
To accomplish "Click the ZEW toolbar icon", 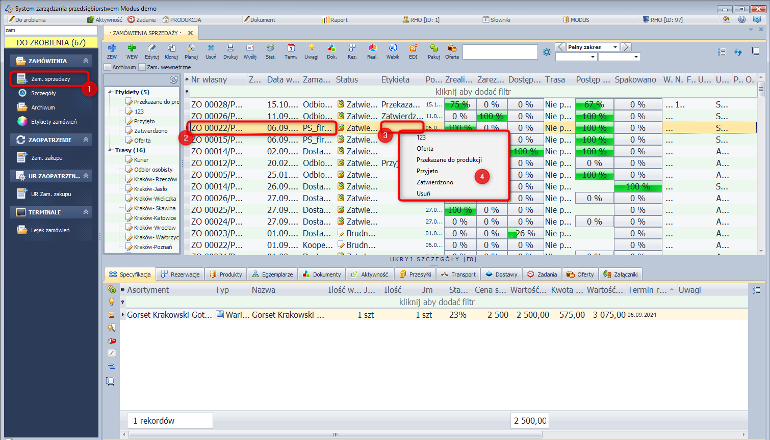I will 112,51.
